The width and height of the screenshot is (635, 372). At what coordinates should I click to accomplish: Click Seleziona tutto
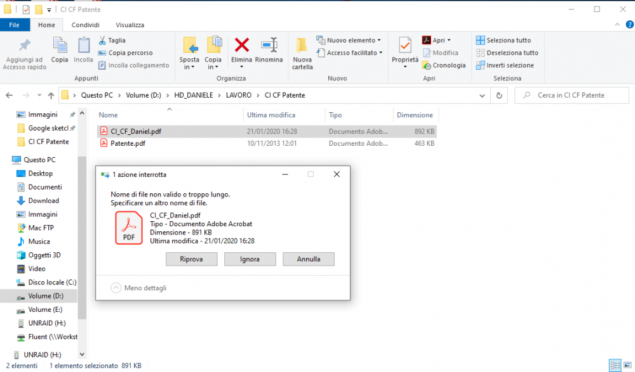[x=504, y=41]
